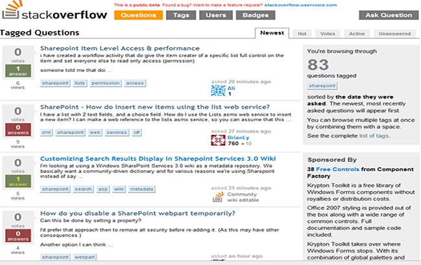Click sharepoint tag on the webpart question
The height and width of the screenshot is (265, 421).
[55, 257]
